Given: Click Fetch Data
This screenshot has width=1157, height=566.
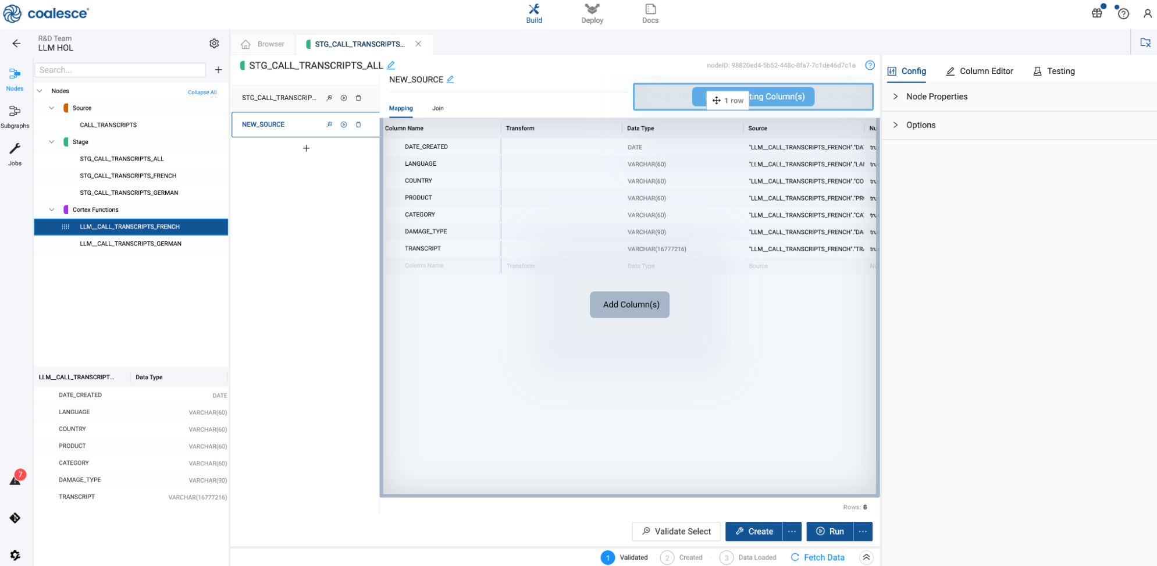Looking at the screenshot, I should [817, 557].
